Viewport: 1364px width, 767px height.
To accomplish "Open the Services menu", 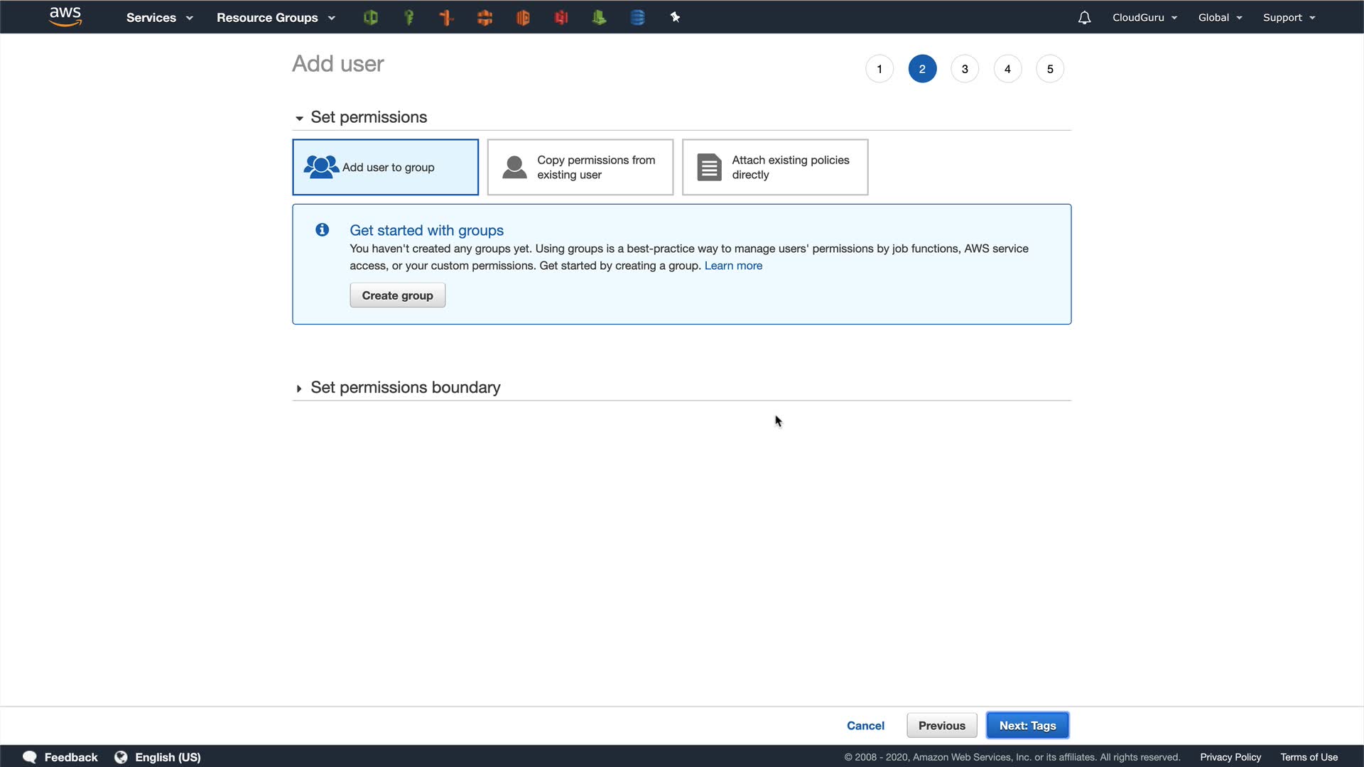I will click(x=159, y=18).
